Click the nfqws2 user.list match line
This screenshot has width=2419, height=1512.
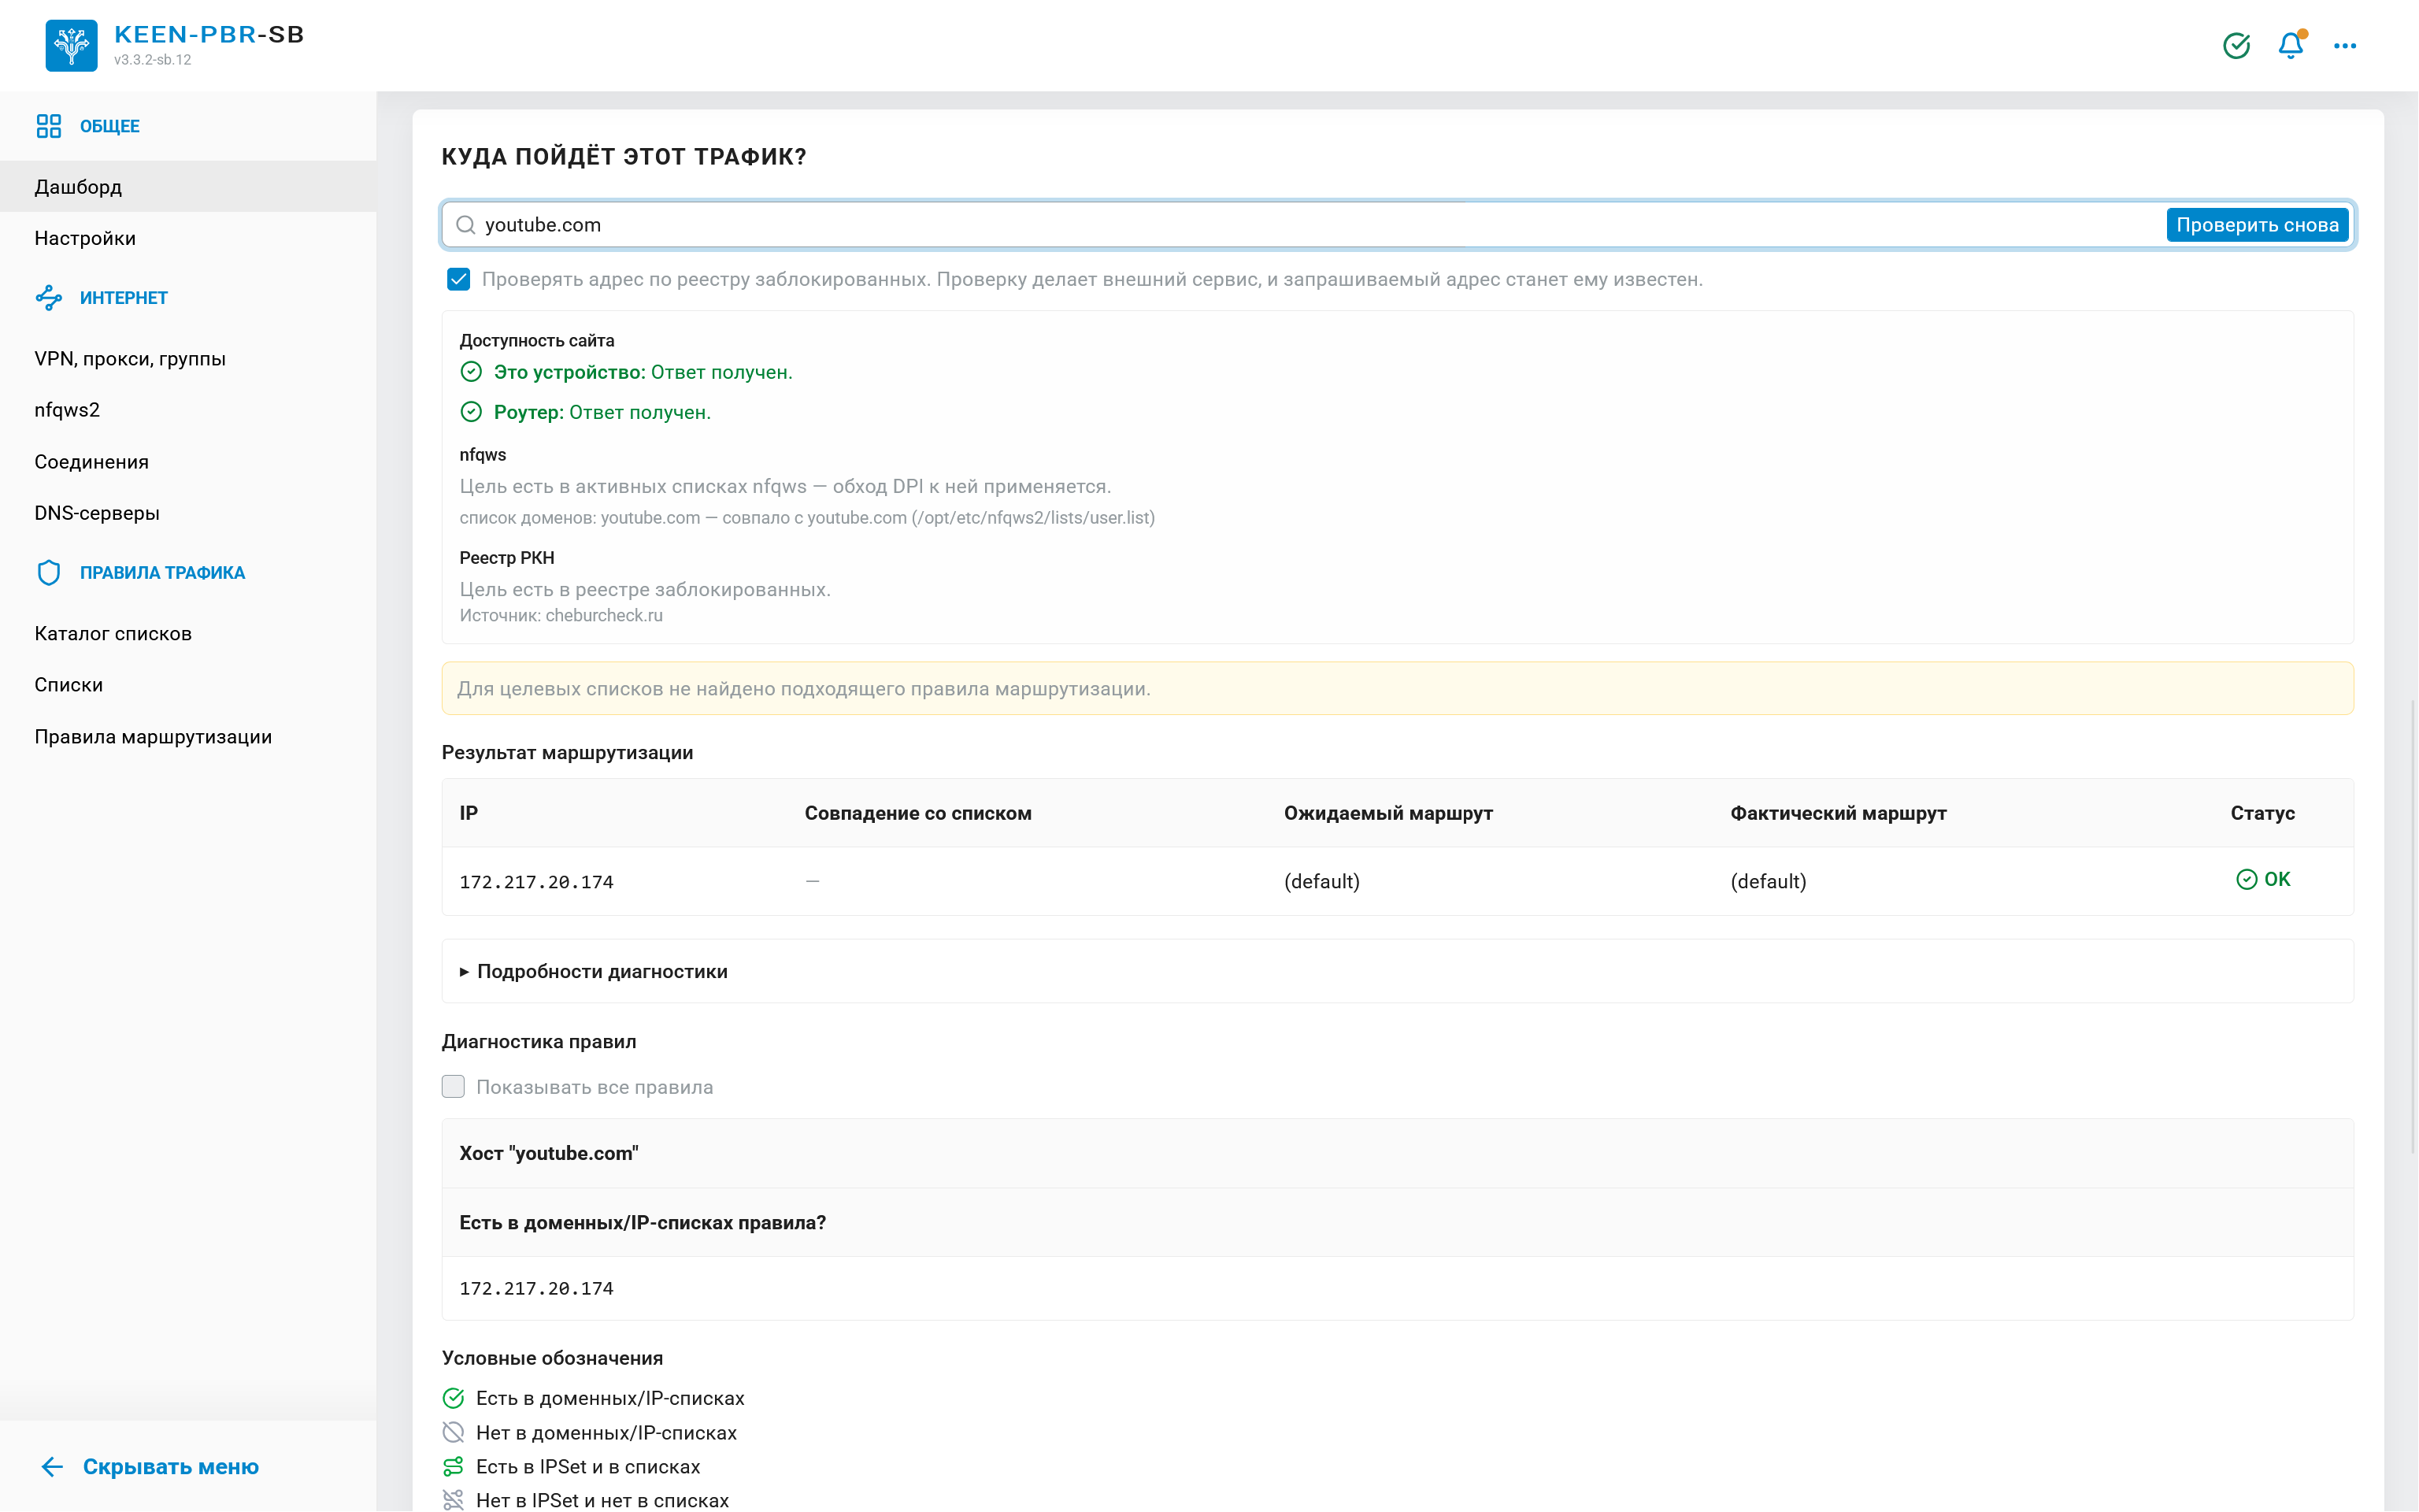[806, 518]
